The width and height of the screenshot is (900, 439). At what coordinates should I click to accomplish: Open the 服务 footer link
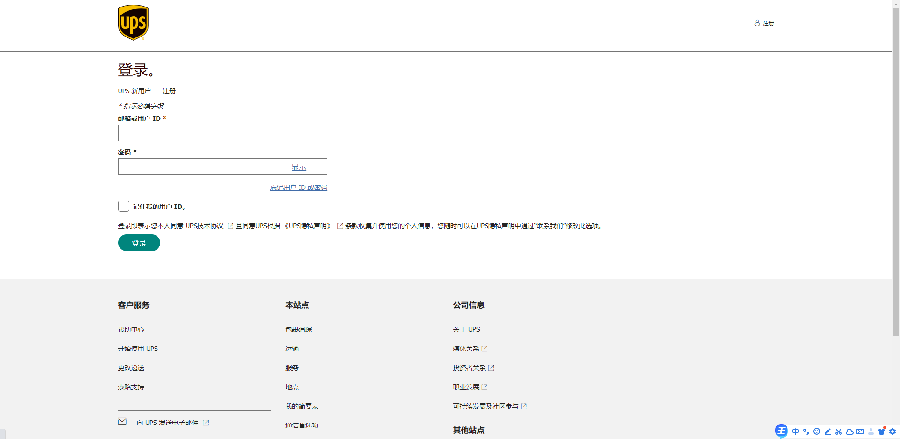(x=292, y=368)
